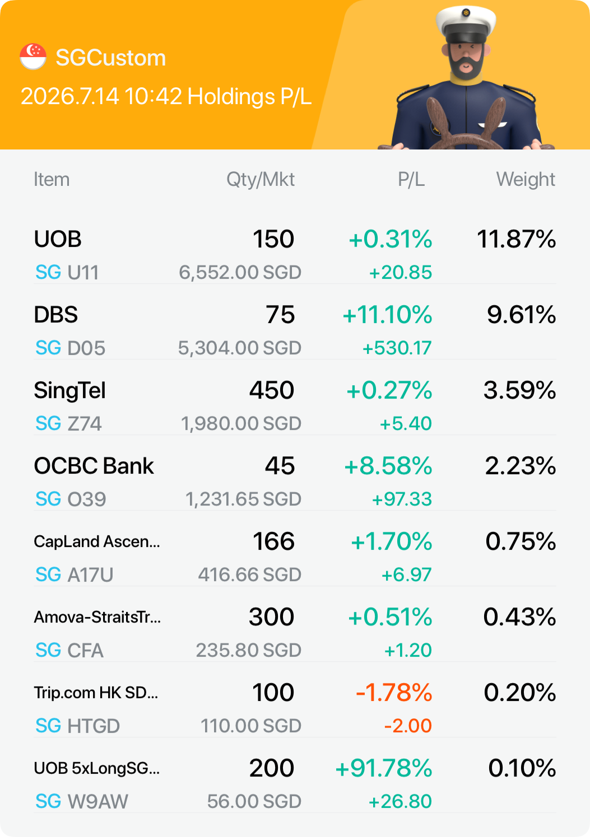Open OCBC Bank holding details
The height and width of the screenshot is (837, 590).
pyautogui.click(x=295, y=481)
